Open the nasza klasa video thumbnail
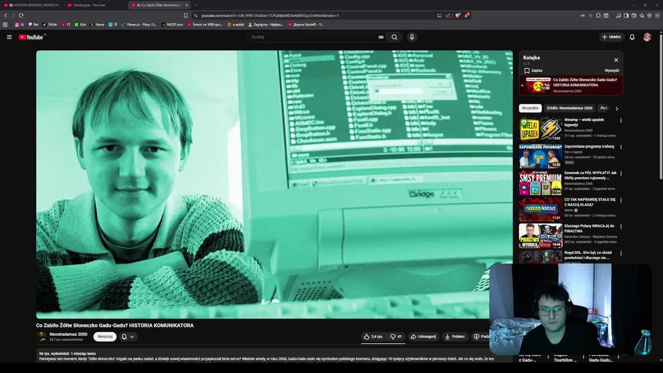The image size is (663, 373). click(x=540, y=209)
